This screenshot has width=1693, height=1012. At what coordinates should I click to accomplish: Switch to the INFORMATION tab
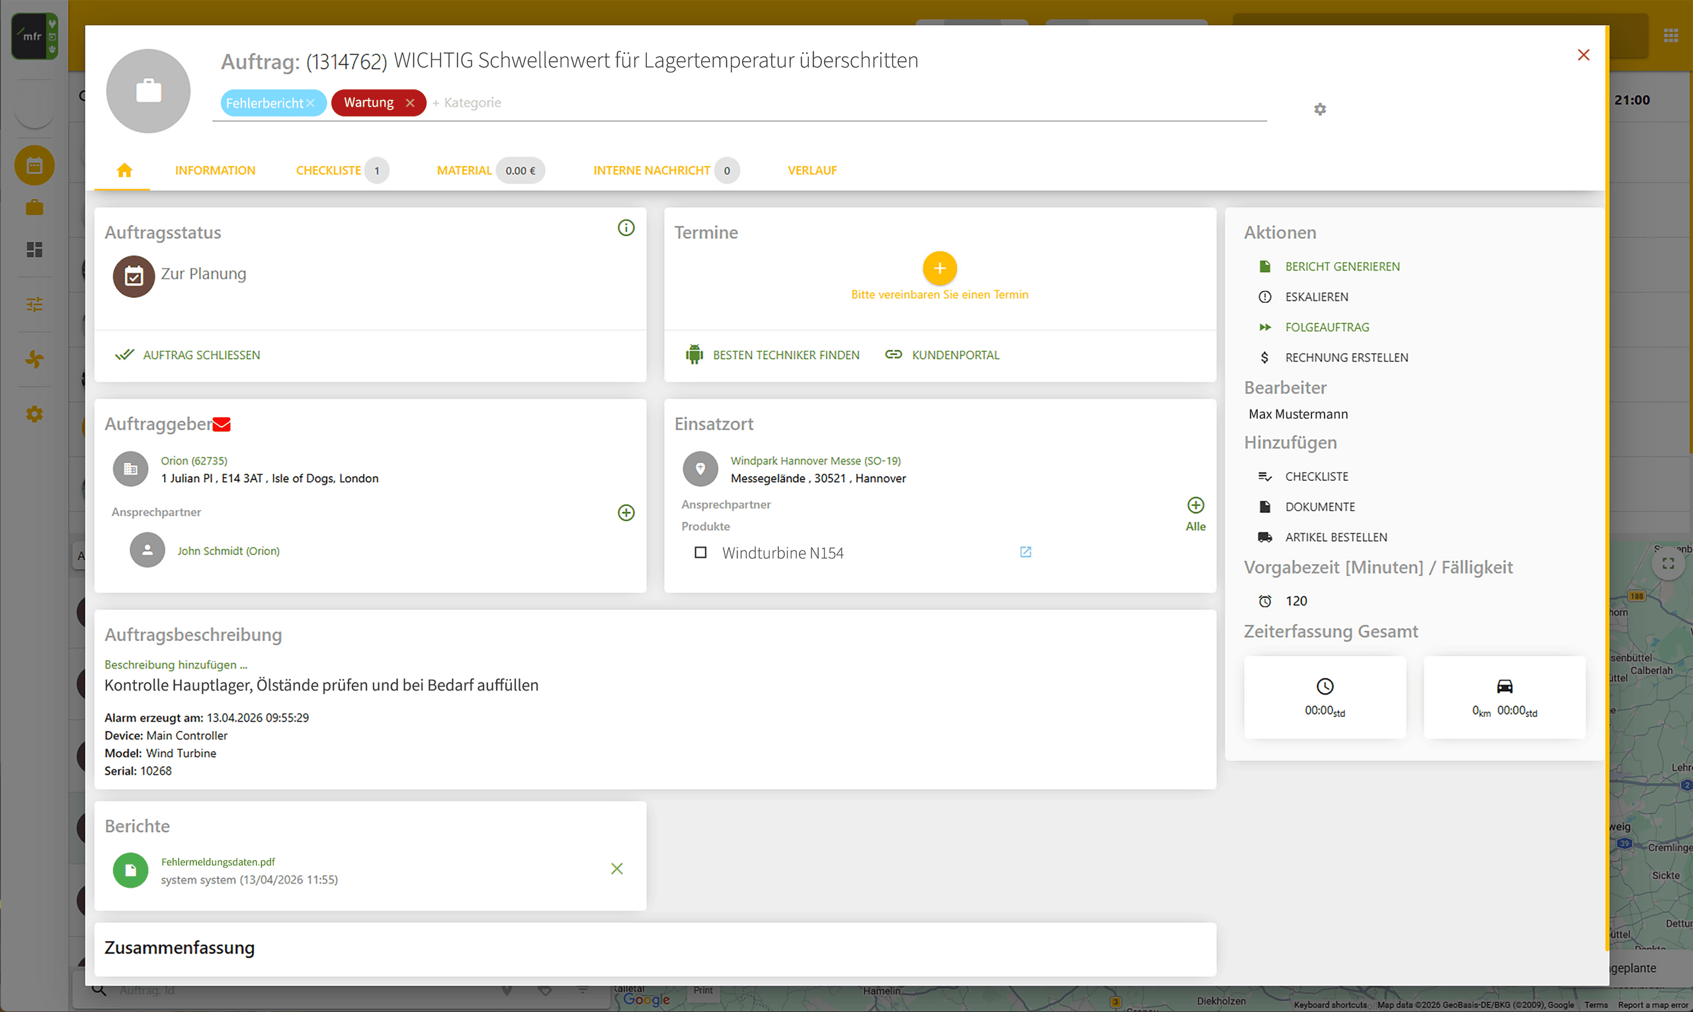point(215,171)
